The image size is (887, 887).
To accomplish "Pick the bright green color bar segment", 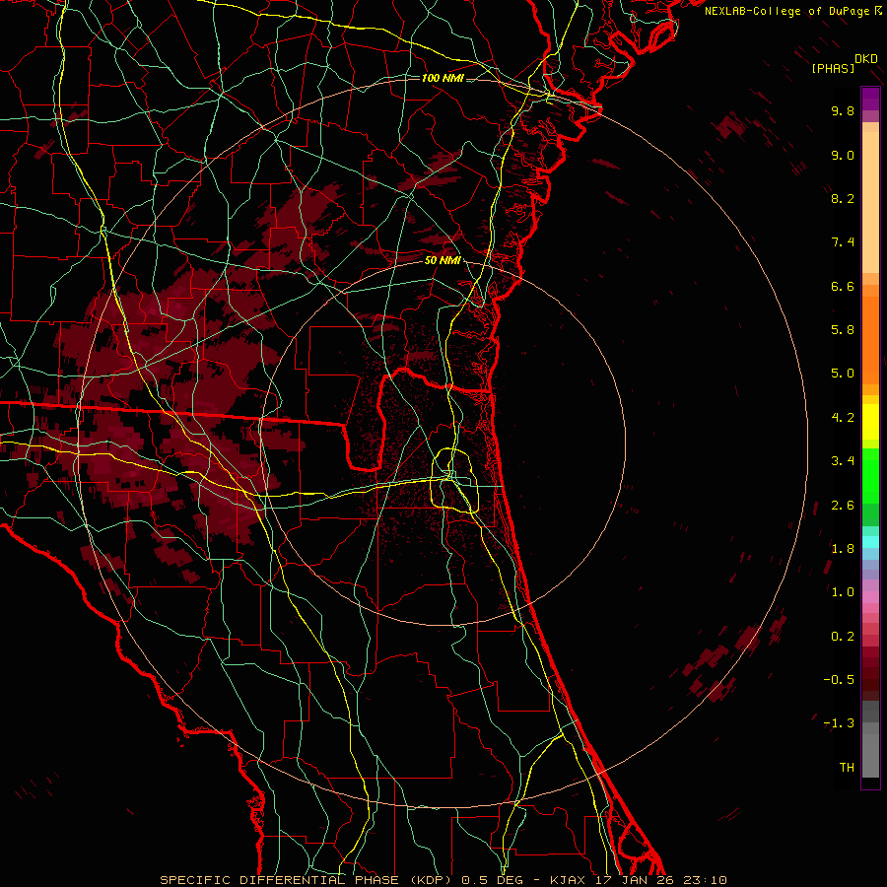I will point(870,475).
